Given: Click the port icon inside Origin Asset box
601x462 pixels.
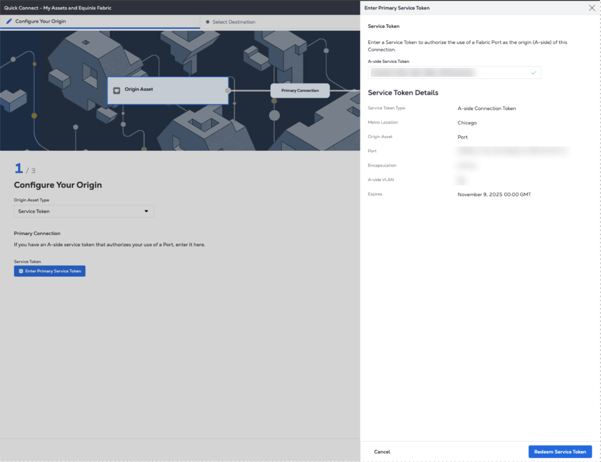Looking at the screenshot, I should tap(117, 90).
